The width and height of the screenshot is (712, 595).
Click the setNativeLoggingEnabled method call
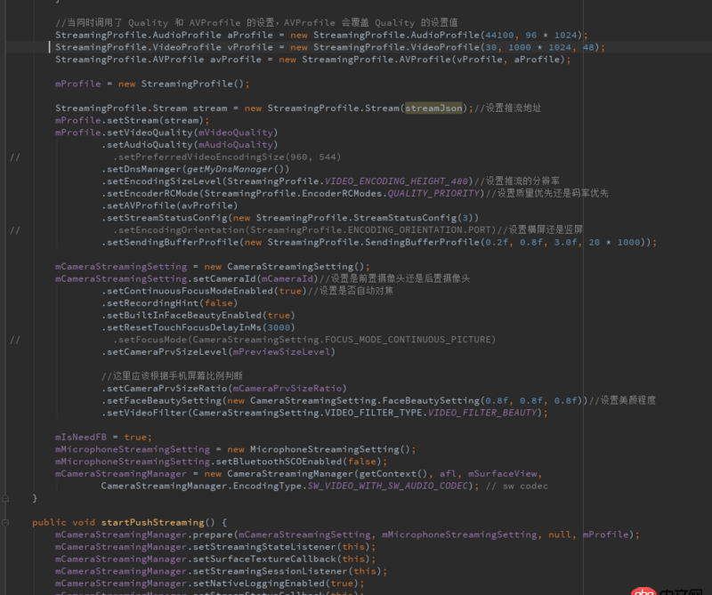pyautogui.click(x=259, y=583)
